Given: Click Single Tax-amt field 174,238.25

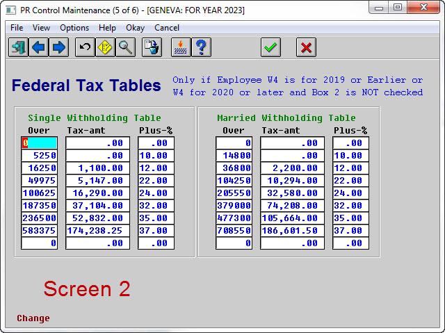Looking at the screenshot, I should (97, 230).
